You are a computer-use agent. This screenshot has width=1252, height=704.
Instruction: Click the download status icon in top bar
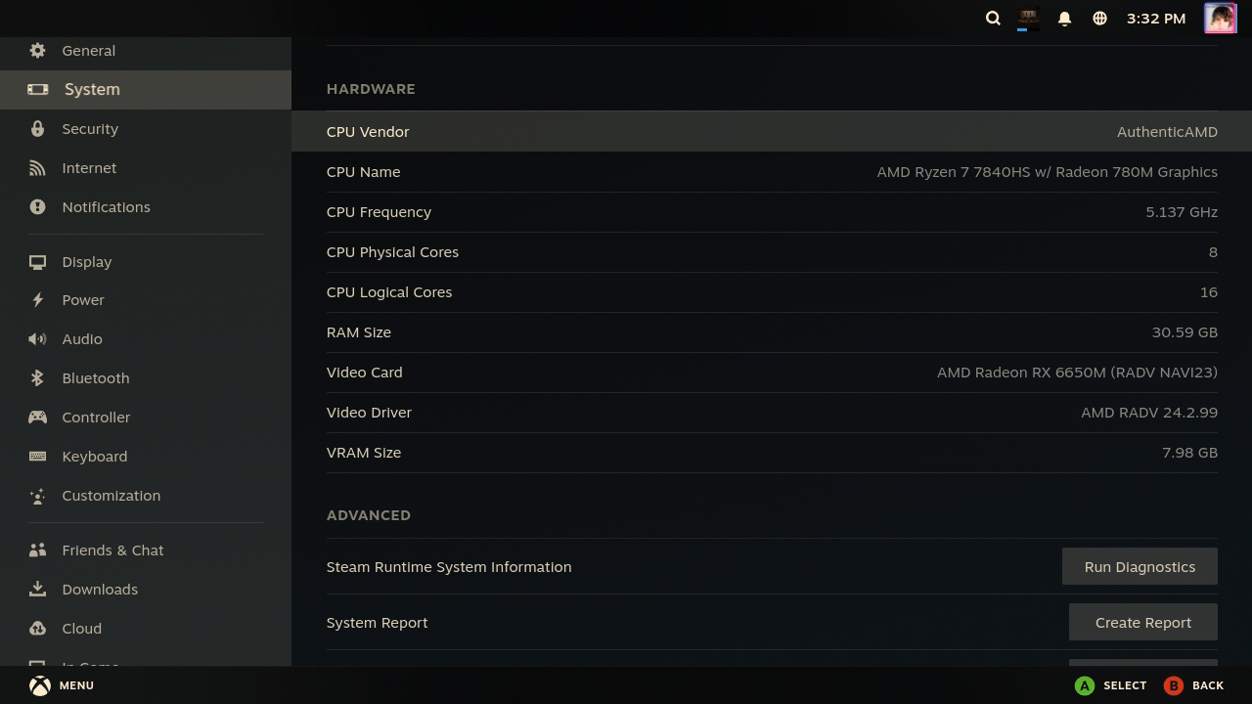click(1028, 19)
